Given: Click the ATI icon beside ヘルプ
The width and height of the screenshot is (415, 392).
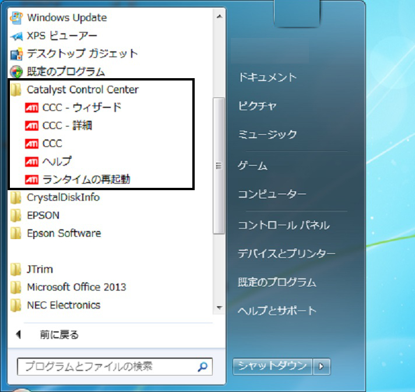Looking at the screenshot, I should click(x=31, y=162).
